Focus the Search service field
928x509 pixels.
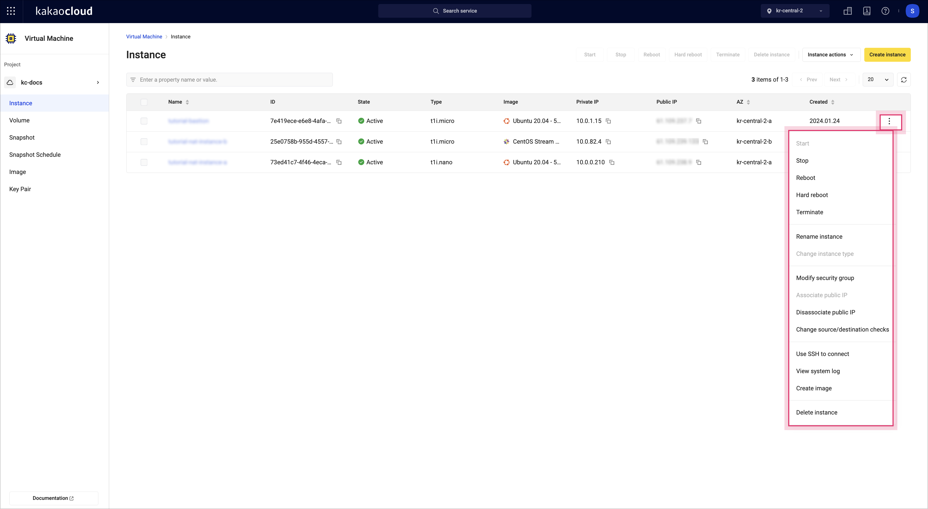(x=455, y=11)
